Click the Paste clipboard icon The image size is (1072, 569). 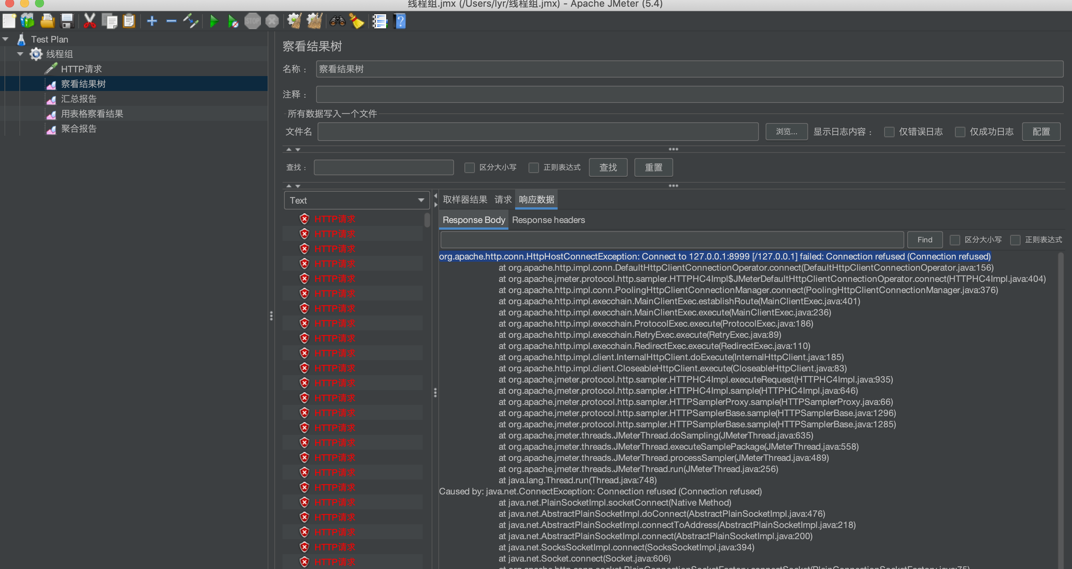(x=129, y=21)
